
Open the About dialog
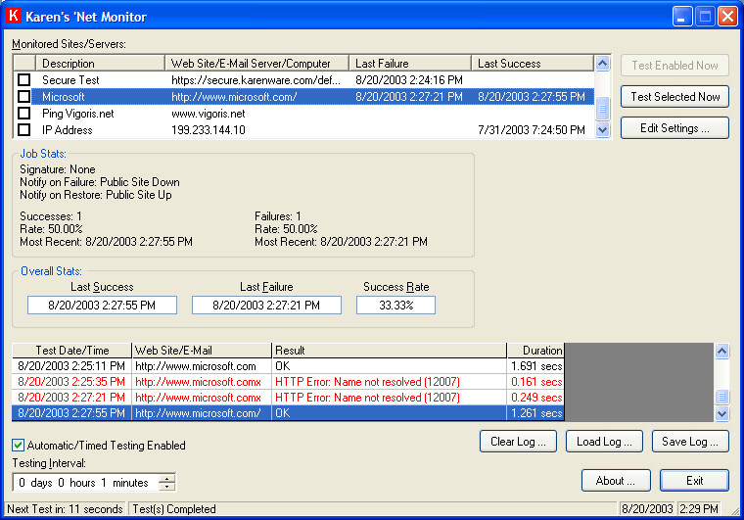click(x=616, y=481)
